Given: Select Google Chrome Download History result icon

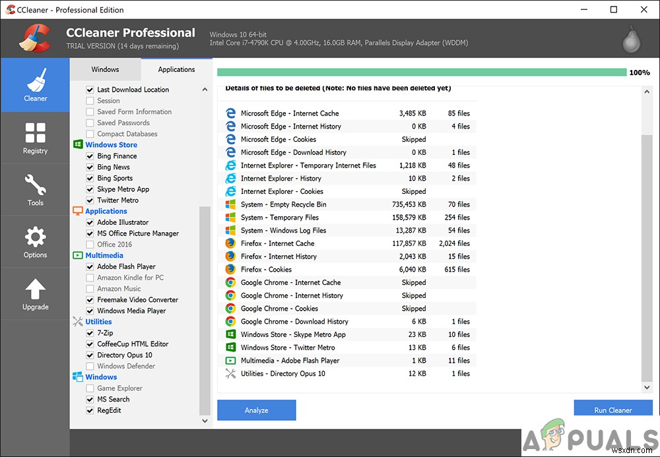Looking at the screenshot, I should (x=230, y=322).
